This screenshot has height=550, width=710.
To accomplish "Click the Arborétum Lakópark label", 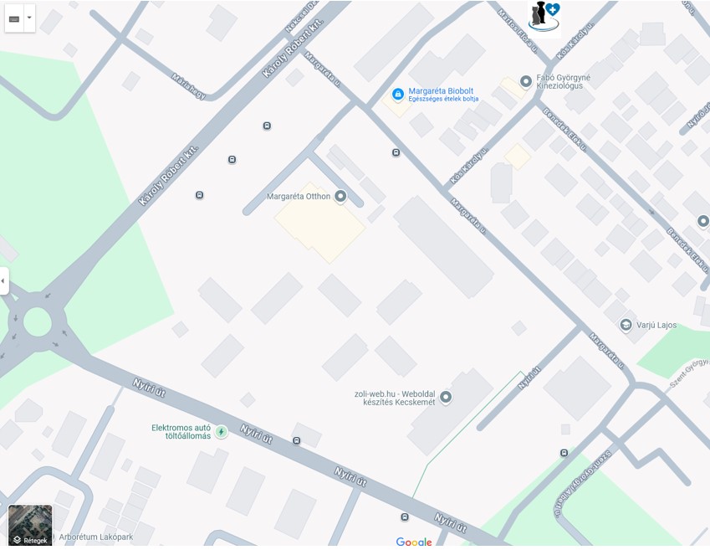I will (96, 537).
